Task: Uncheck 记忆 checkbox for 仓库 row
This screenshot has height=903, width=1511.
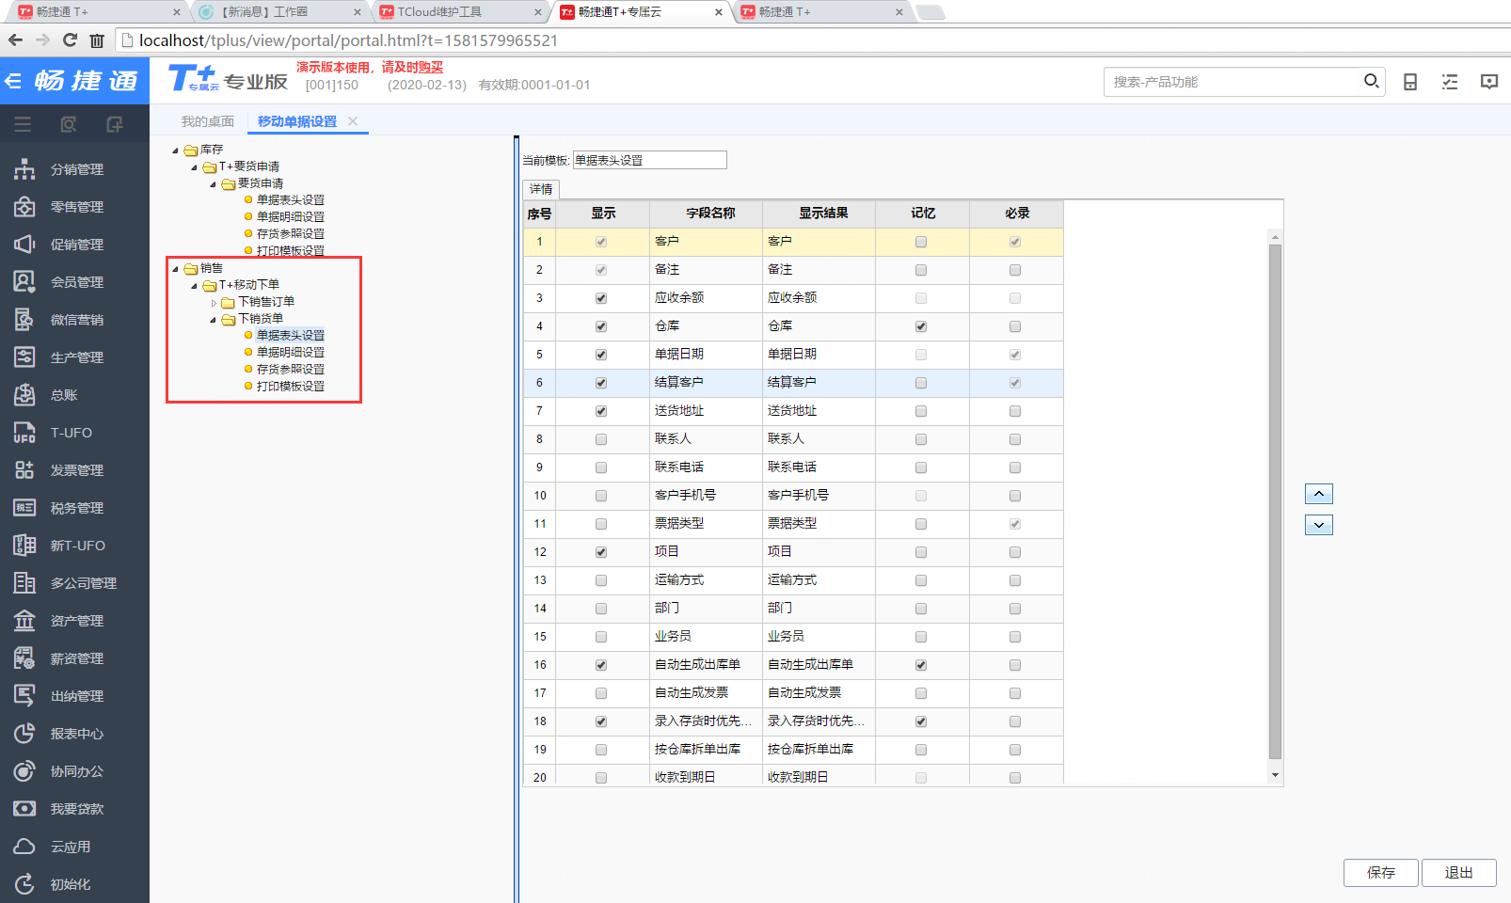Action: 921,326
